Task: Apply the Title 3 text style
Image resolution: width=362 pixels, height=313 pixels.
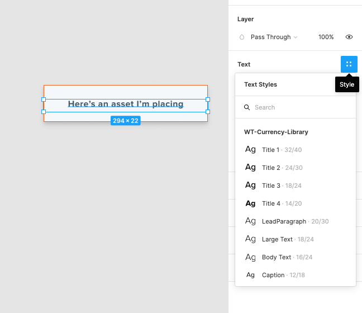Action: coord(296,186)
